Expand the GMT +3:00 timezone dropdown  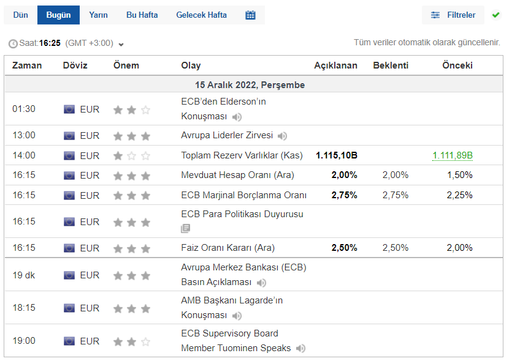pos(121,44)
